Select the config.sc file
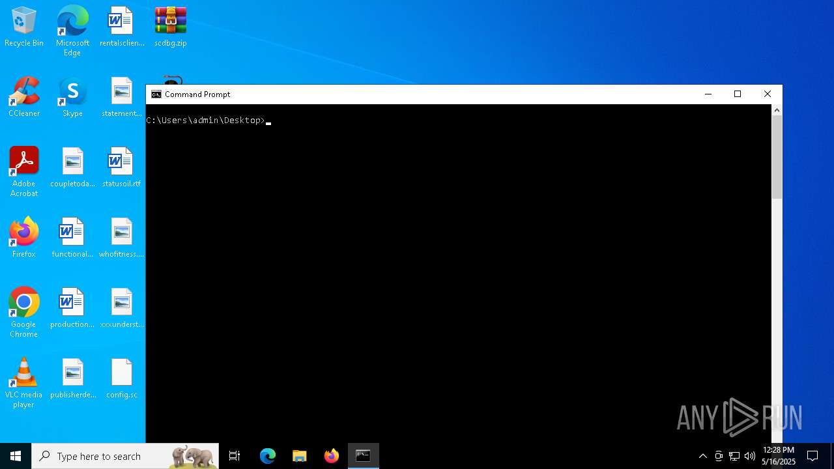The height and width of the screenshot is (469, 834). click(x=122, y=379)
